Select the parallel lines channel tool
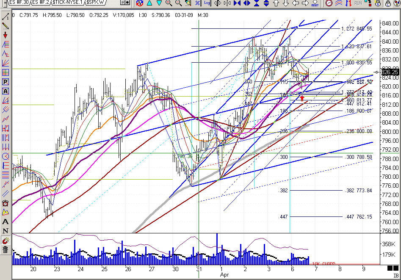 point(6,194)
